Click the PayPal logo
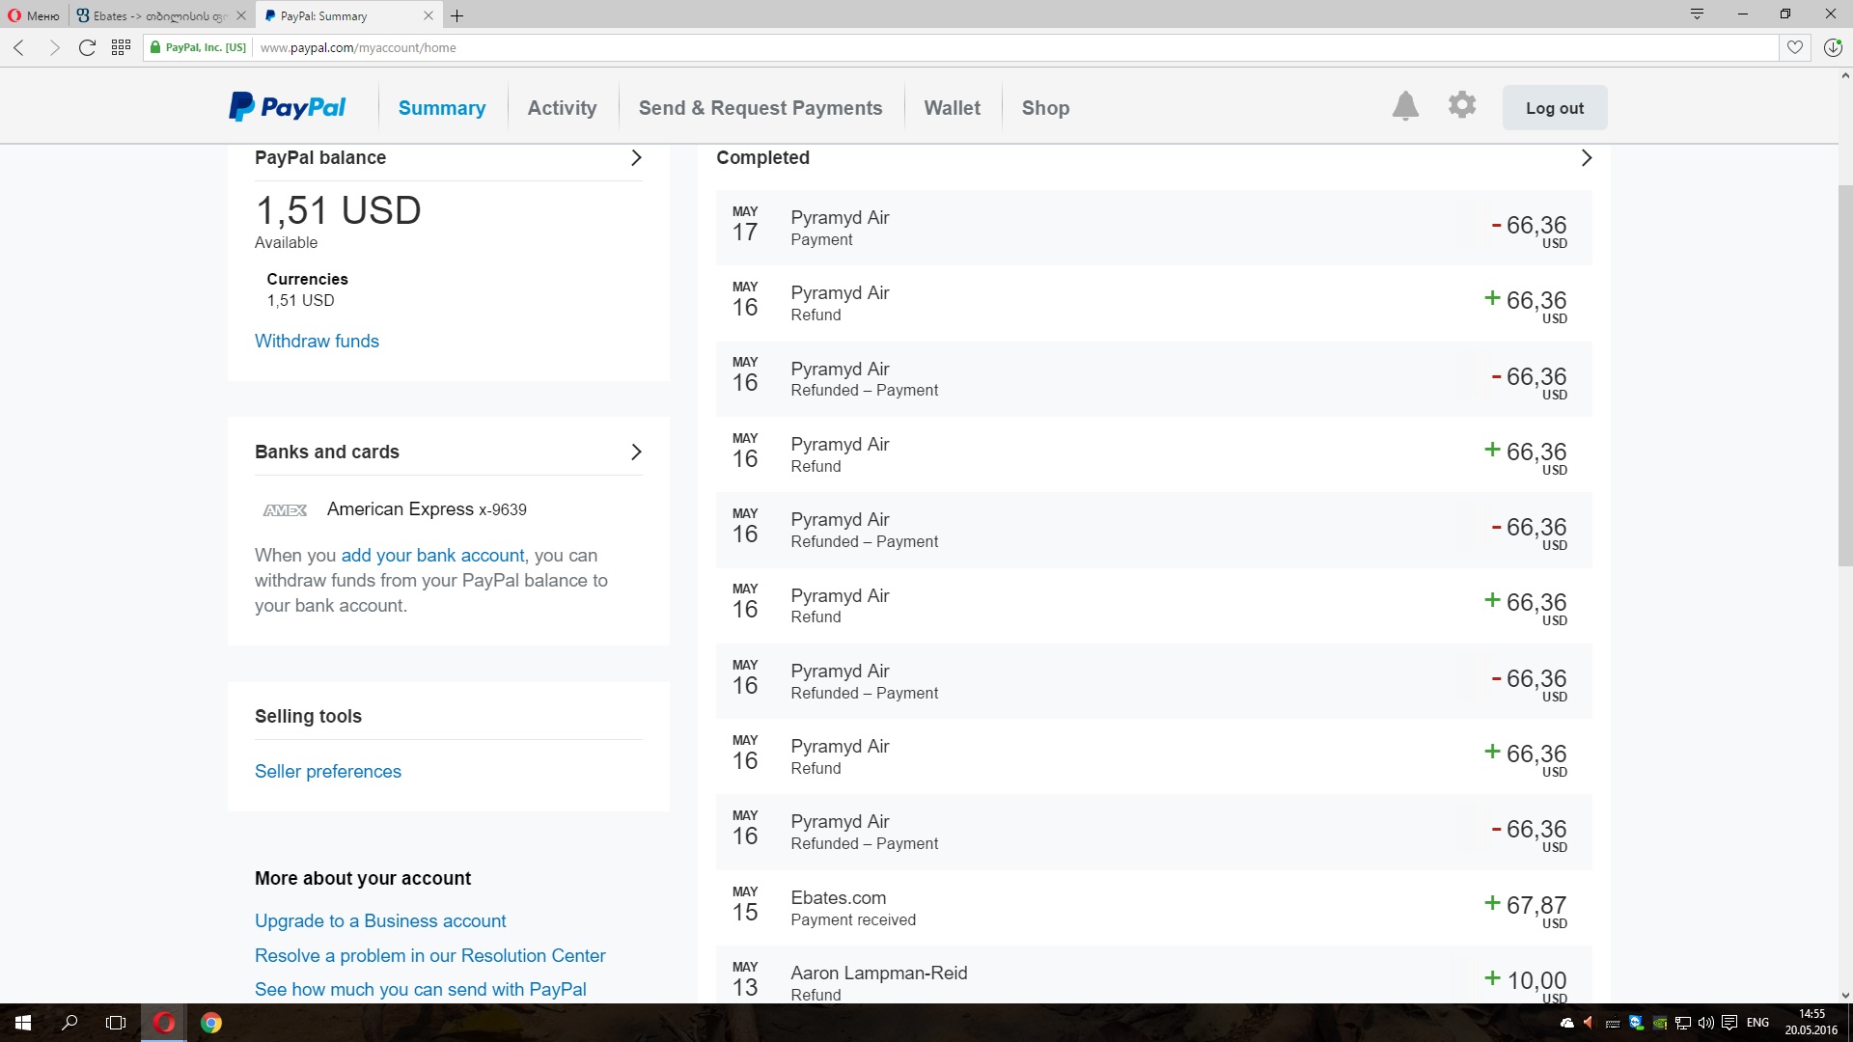Viewport: 1853px width, 1042px height. (x=288, y=107)
